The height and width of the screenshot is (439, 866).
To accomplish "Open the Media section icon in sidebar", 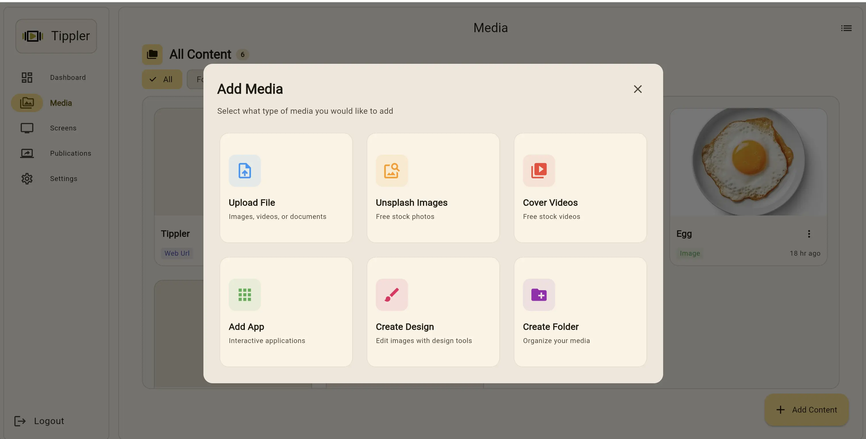I will [27, 103].
